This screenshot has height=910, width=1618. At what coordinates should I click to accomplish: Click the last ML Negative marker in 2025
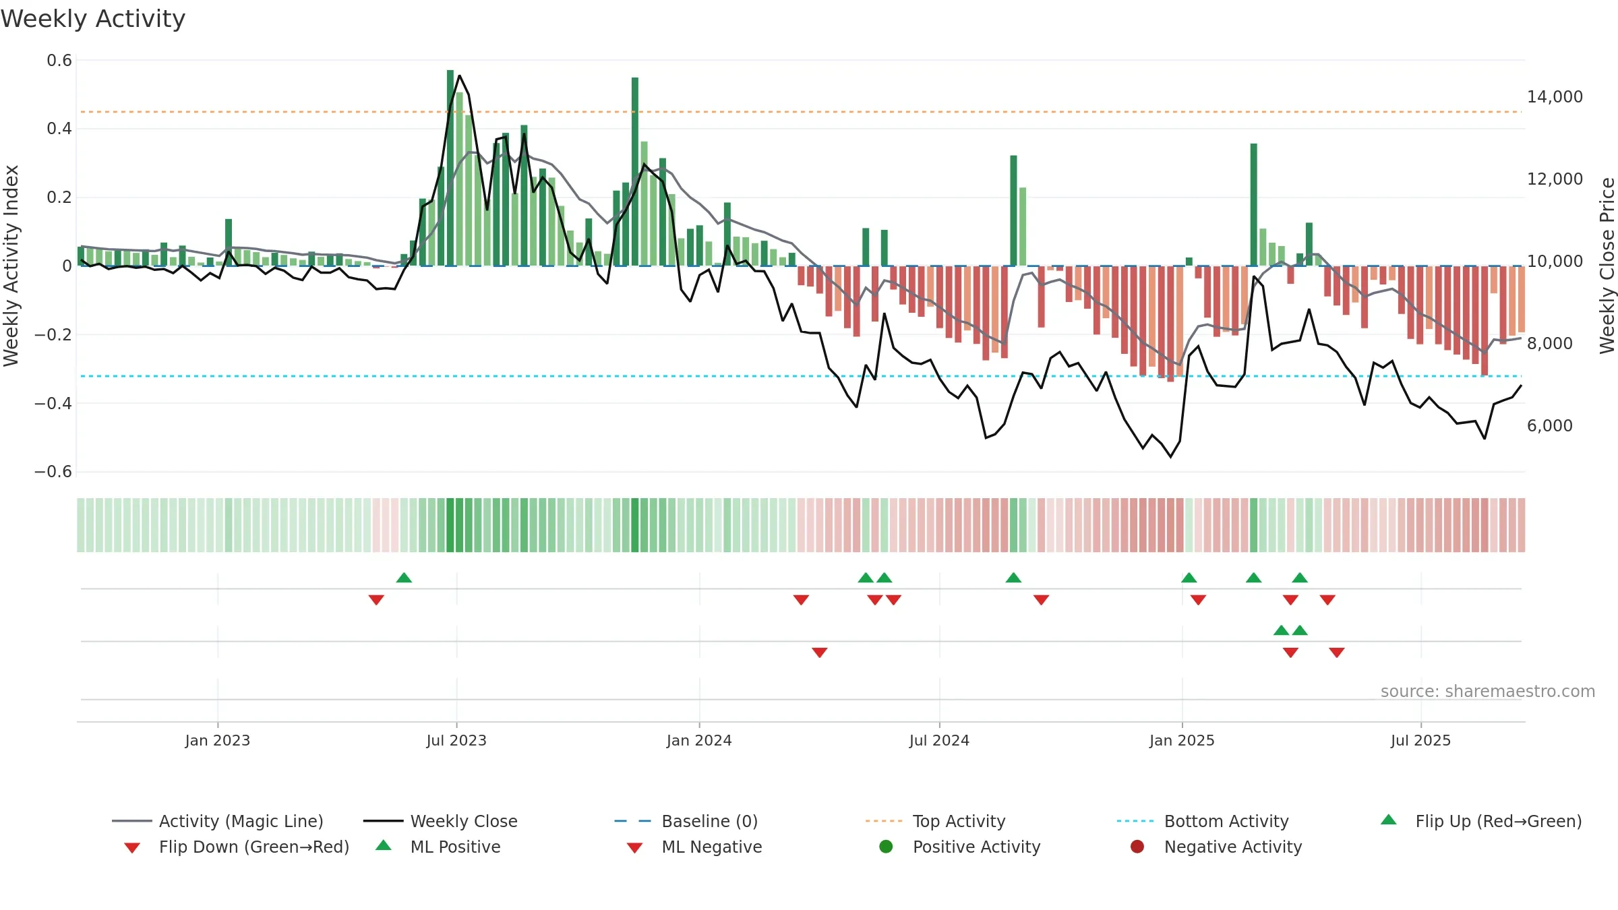1337,652
